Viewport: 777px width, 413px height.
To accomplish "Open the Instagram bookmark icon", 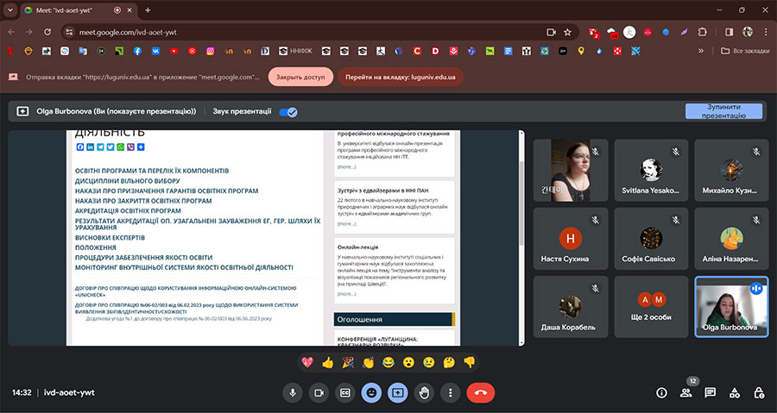I will (x=210, y=51).
